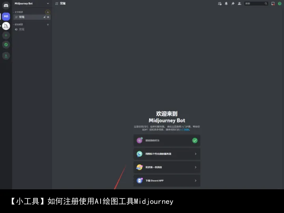Screen dimensions: 284x213
Task: Open invite people icon on 常规 channel
Action: (x=44, y=17)
